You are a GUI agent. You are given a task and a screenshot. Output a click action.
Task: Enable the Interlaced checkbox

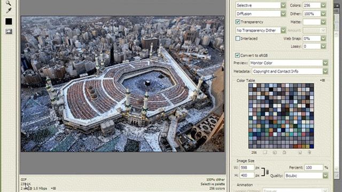[237, 38]
